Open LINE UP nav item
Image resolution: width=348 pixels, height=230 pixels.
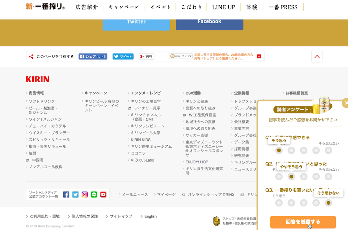click(x=224, y=7)
